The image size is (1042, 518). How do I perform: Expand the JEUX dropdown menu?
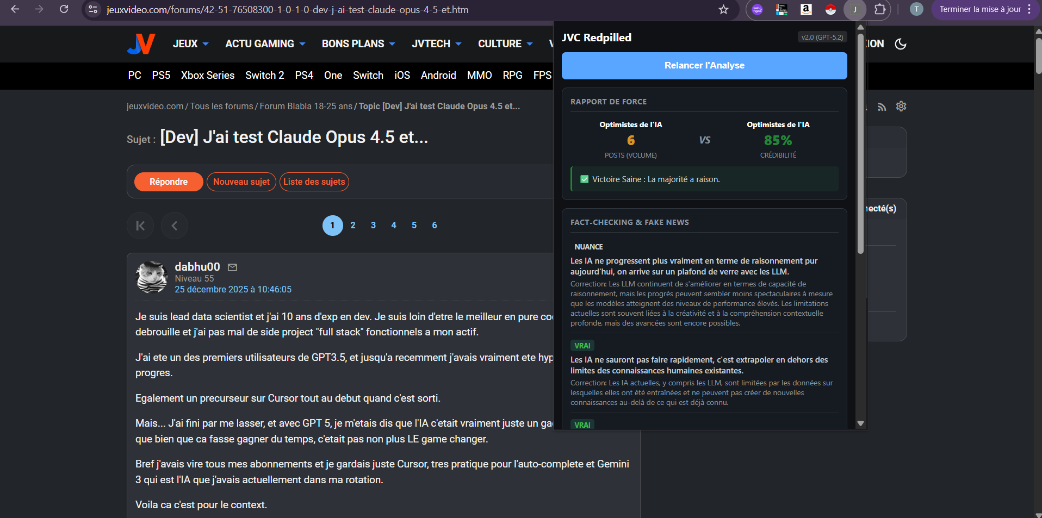click(190, 44)
